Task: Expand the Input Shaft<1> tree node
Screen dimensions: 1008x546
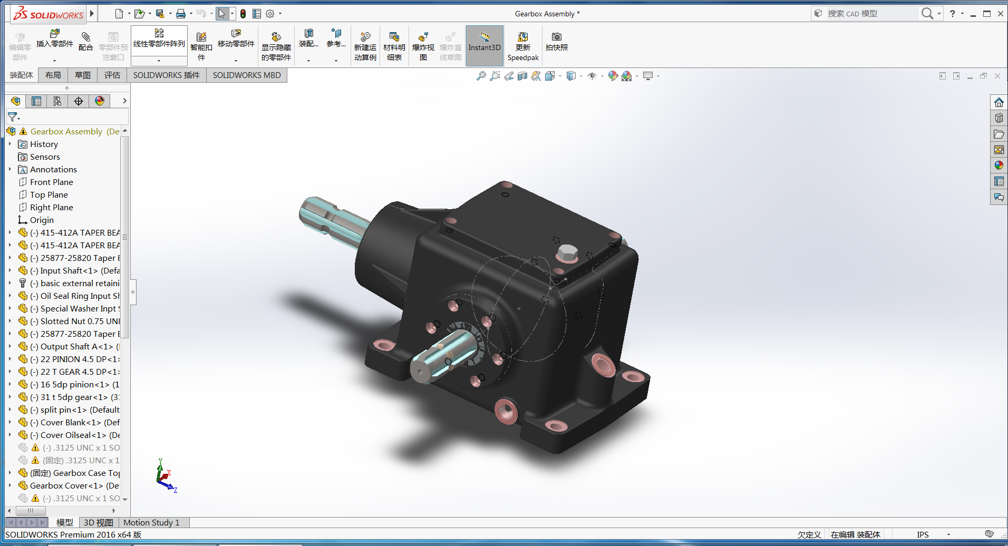Action: tap(10, 270)
